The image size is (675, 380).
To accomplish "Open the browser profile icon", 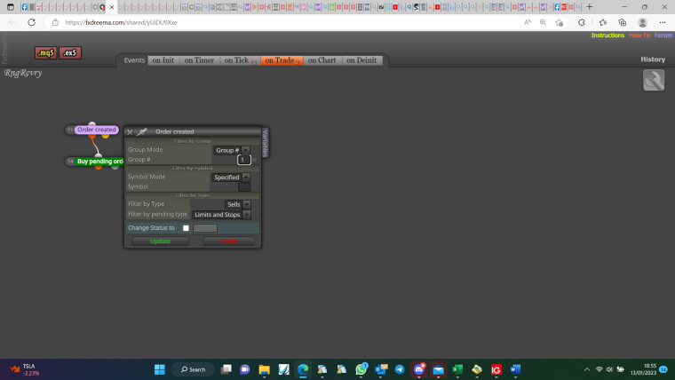I will [x=642, y=22].
